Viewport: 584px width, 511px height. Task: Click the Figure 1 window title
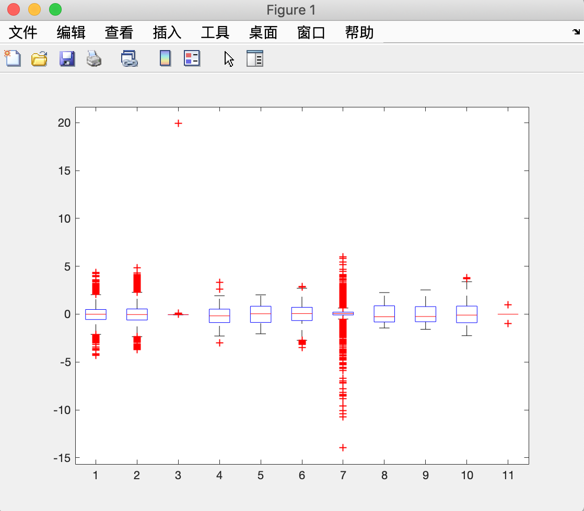pos(291,10)
